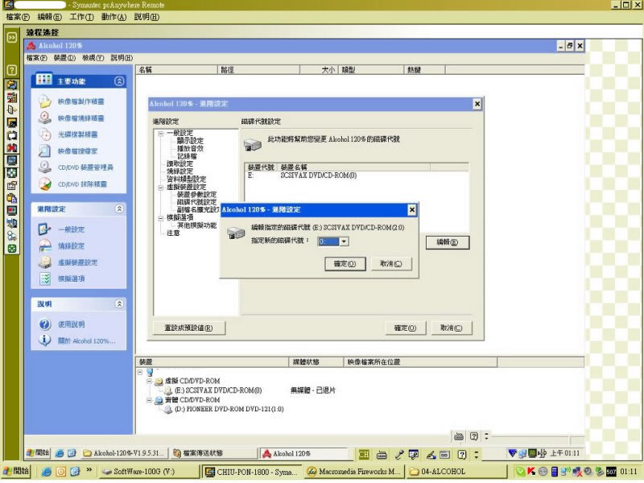The height and width of the screenshot is (483, 644).
Task: Open 燒錄設定 in the sidebar 進階設定 panel
Action: point(71,246)
